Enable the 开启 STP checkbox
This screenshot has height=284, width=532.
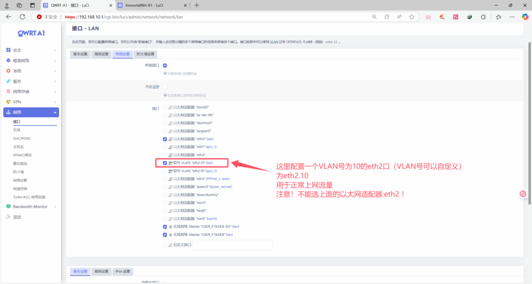pyautogui.click(x=165, y=87)
